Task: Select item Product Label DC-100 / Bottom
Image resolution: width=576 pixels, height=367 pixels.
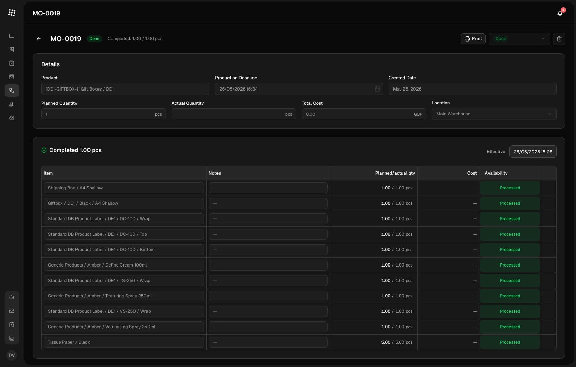Action: tap(124, 250)
